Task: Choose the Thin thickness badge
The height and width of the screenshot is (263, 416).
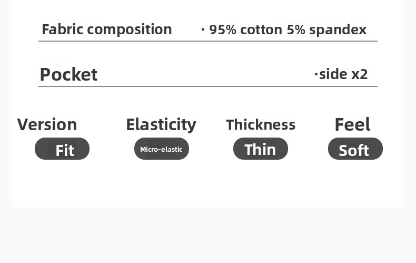Action: (260, 149)
